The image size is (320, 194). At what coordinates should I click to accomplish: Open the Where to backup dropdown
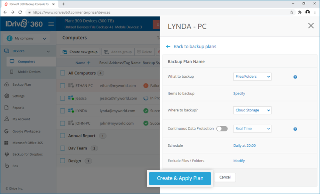(252, 110)
